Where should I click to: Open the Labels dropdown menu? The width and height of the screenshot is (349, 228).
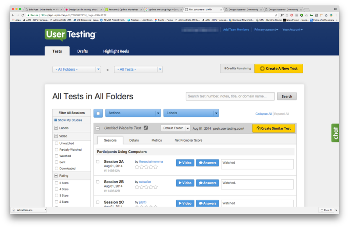click(191, 113)
